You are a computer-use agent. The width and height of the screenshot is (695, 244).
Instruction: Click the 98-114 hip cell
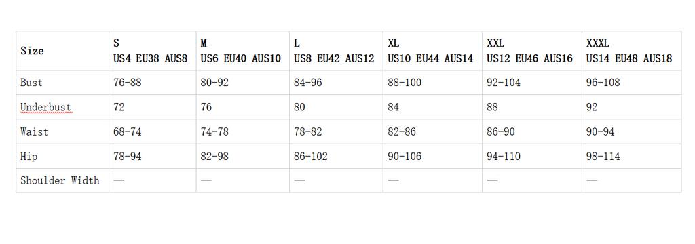tap(632, 156)
